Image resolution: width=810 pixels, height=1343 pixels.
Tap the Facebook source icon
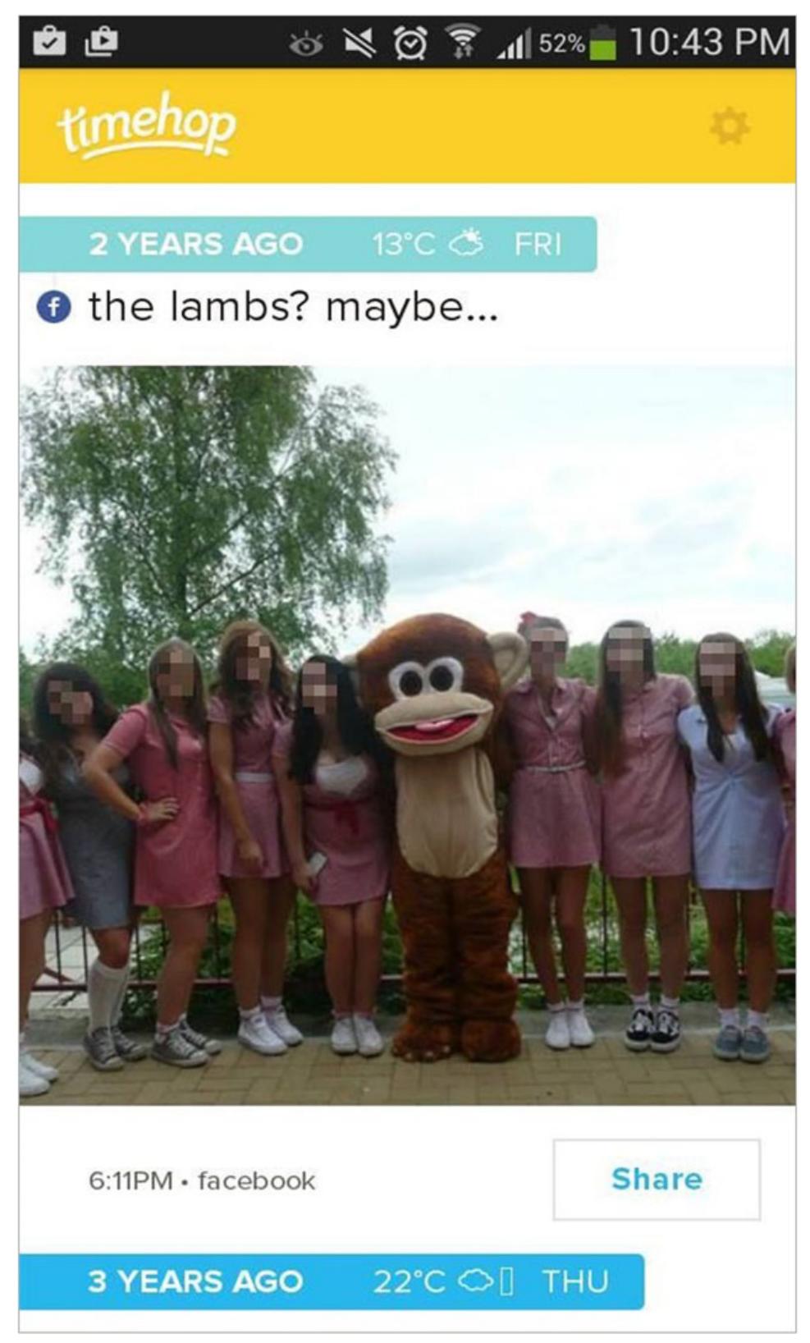click(x=54, y=308)
